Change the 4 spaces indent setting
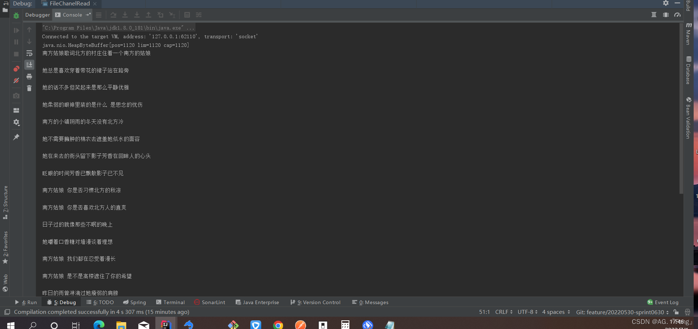The height and width of the screenshot is (329, 698). click(x=556, y=312)
